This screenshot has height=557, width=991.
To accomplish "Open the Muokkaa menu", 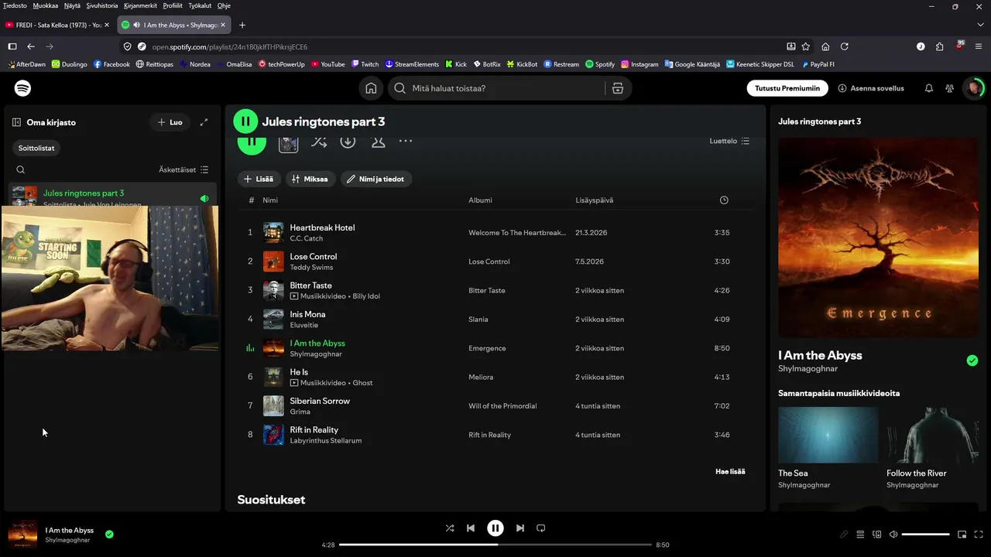I will (46, 5).
